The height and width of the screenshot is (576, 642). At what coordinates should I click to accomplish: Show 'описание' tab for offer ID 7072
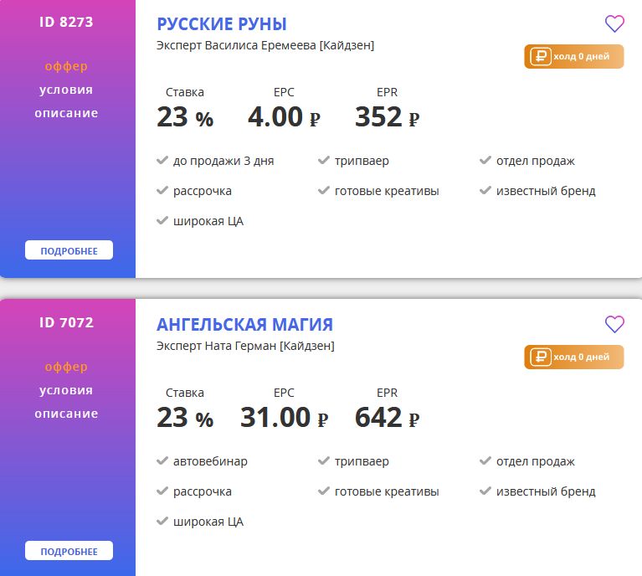pyautogui.click(x=66, y=414)
